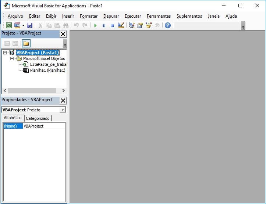Open the Ferramentas menu
The image size is (266, 204).
click(x=159, y=16)
